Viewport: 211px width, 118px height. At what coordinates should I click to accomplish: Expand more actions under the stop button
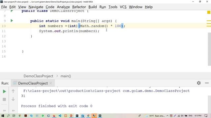coord(4,110)
